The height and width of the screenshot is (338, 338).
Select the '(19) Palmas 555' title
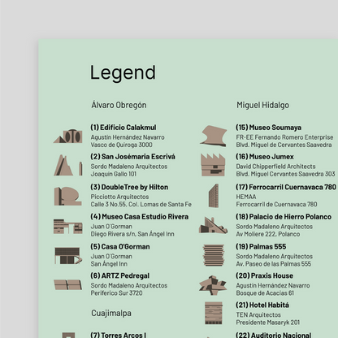point(261,247)
